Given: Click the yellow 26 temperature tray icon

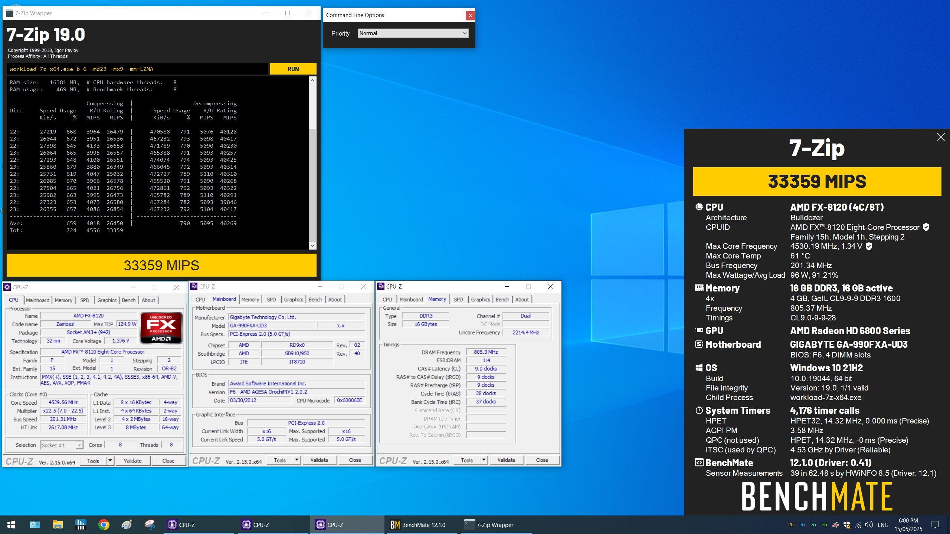Looking at the screenshot, I should pyautogui.click(x=791, y=525).
